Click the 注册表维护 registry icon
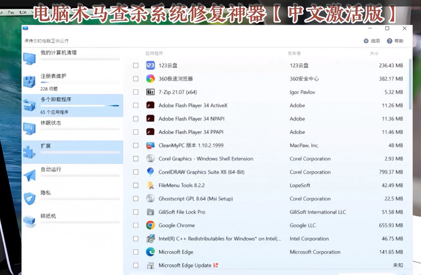421x275 pixels. click(x=29, y=81)
